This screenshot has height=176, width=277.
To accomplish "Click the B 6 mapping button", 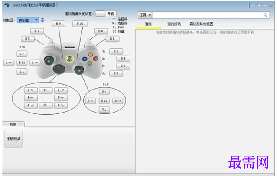I will 112,39.
